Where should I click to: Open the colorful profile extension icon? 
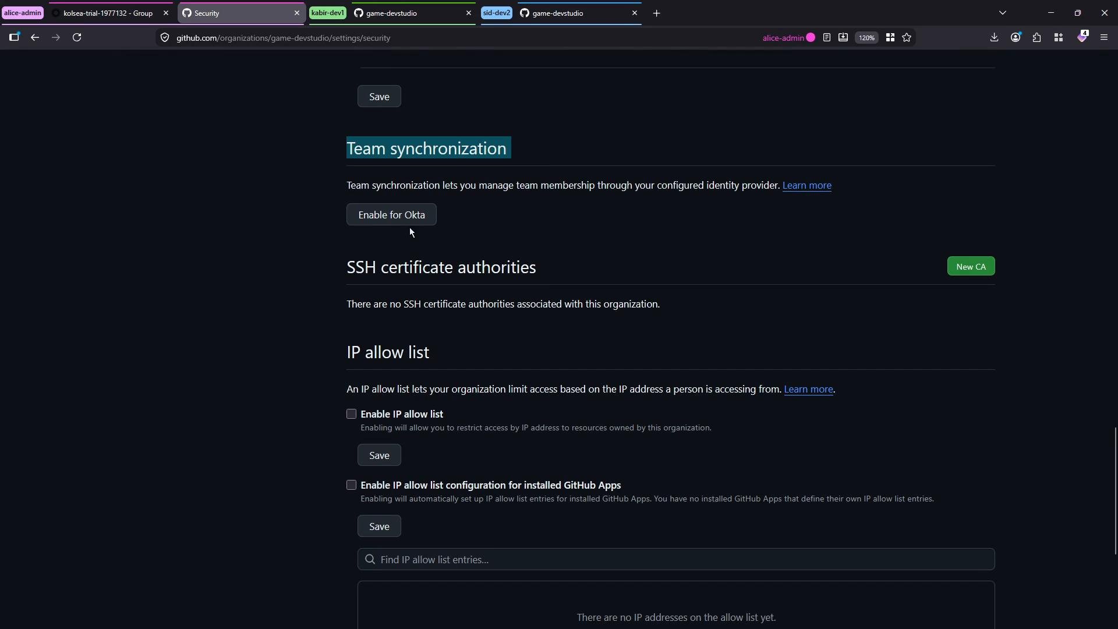[x=1082, y=37]
